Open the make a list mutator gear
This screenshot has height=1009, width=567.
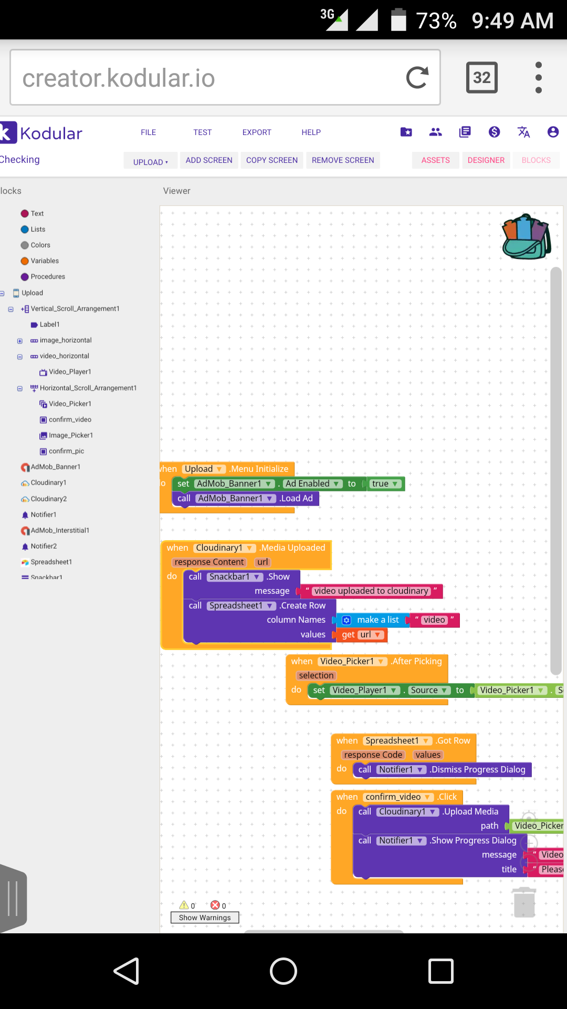coord(346,620)
